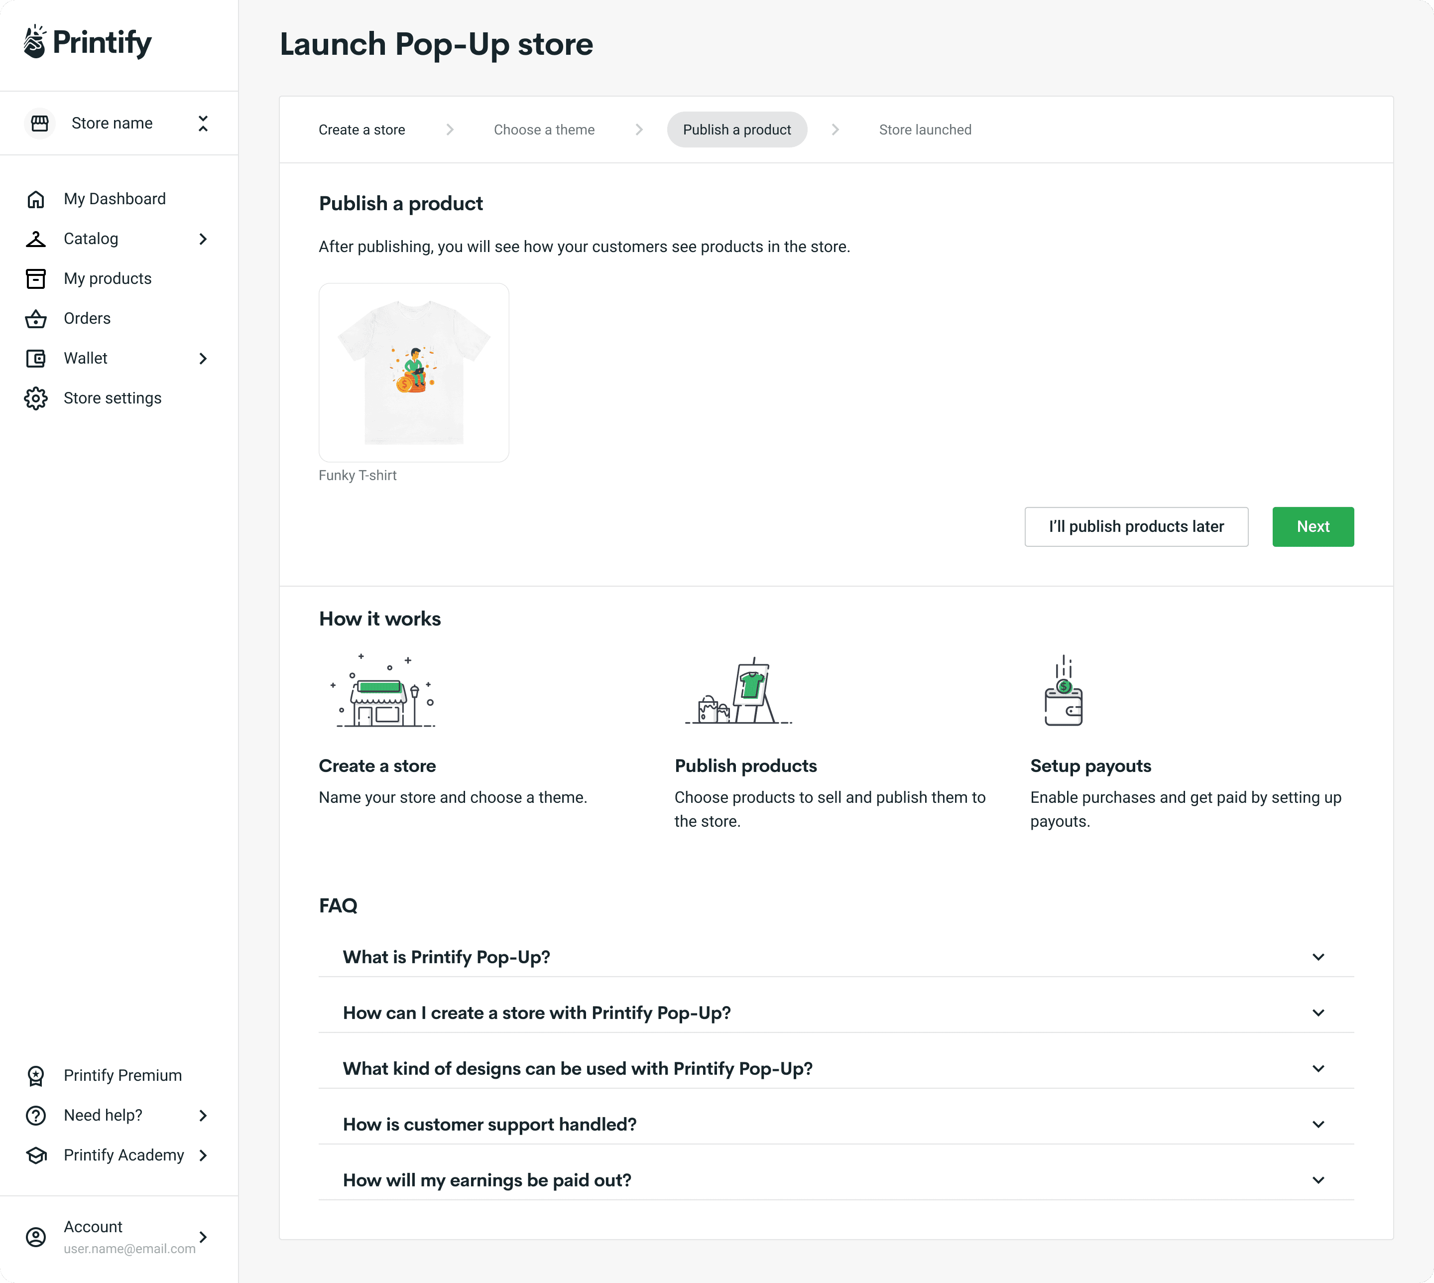Open My products page
This screenshot has height=1283, width=1434.
pos(108,278)
